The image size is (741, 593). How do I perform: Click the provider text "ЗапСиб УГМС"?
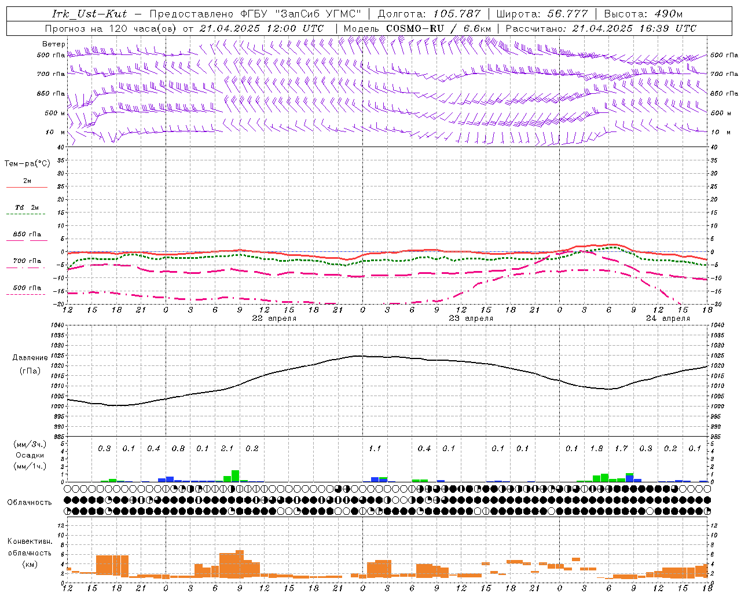pyautogui.click(x=320, y=14)
